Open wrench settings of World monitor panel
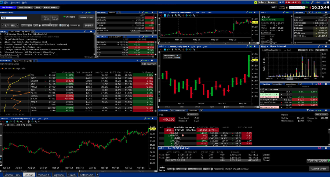 click(x=143, y=12)
